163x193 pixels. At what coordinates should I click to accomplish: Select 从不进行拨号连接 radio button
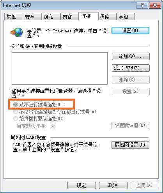point(16,104)
